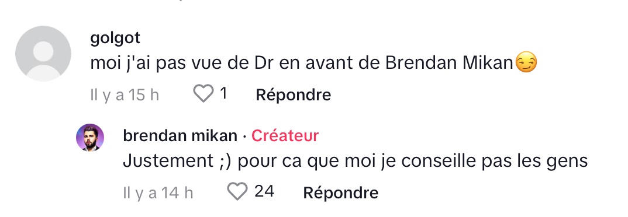Viewport: 628px width, 217px height.
Task: Click the Créateur badge
Action: (285, 136)
